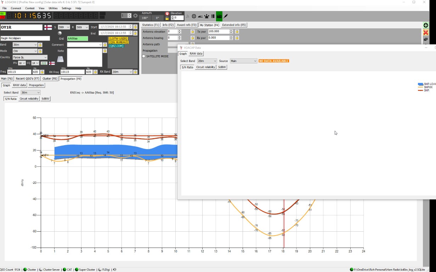
Task: Click the crown icon in the top toolbar
Action: tap(206, 16)
